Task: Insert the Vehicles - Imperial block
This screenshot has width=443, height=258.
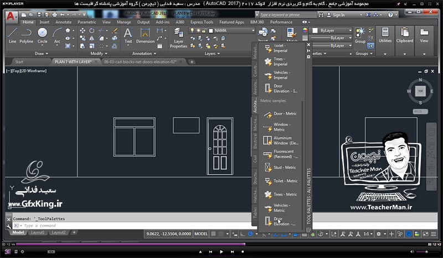Action: (276, 75)
